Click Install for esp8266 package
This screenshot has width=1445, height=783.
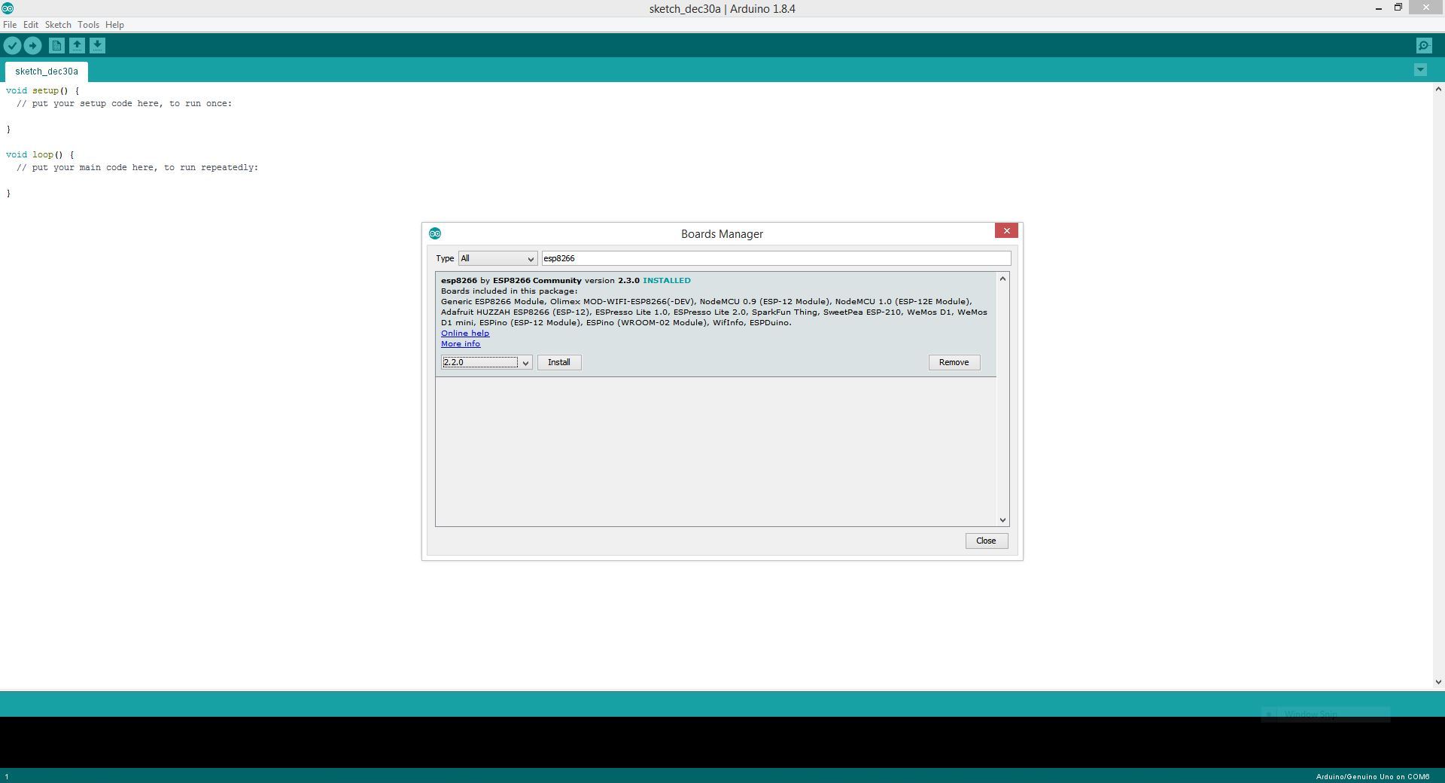[x=559, y=362]
